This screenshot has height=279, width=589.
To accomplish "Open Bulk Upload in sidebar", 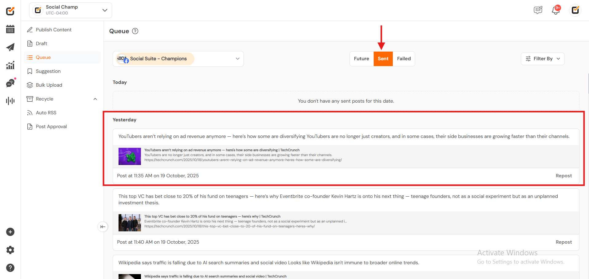I will pos(49,85).
